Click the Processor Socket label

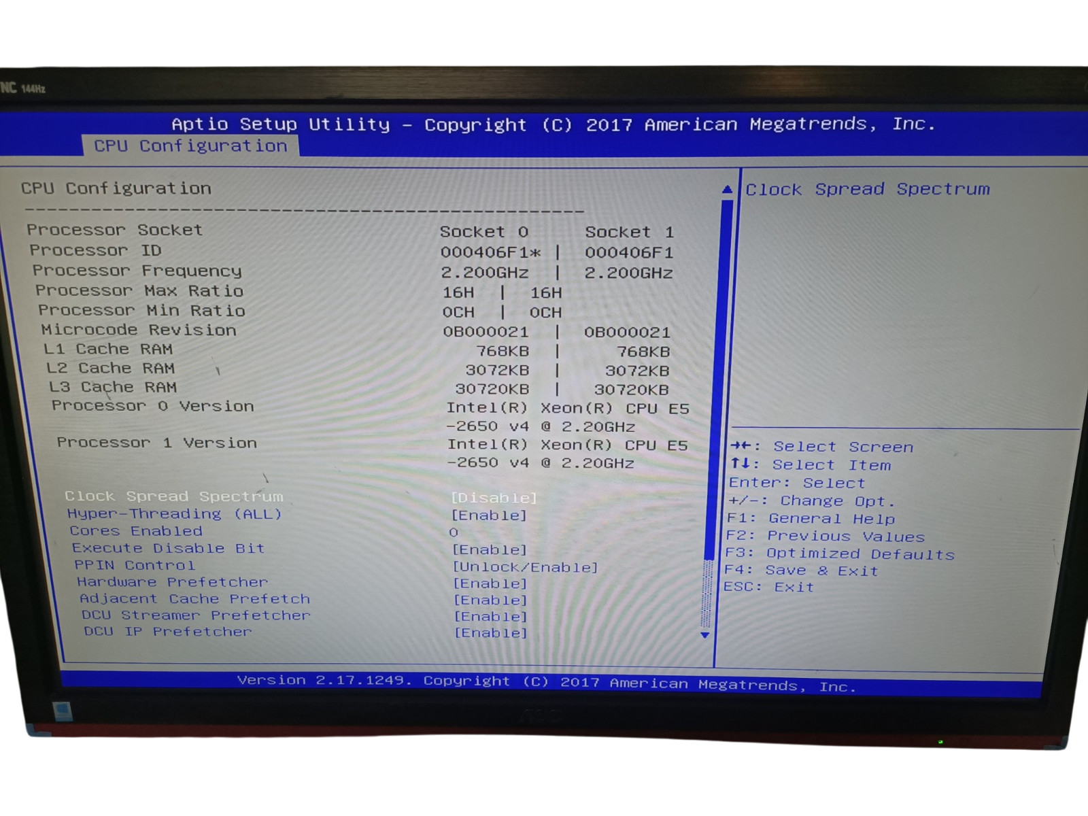tap(114, 230)
